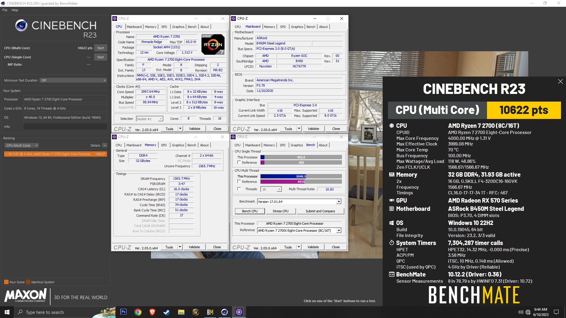566x318 pixels.
Task: Open the Windows Start menu
Action: pyautogui.click(x=7, y=312)
